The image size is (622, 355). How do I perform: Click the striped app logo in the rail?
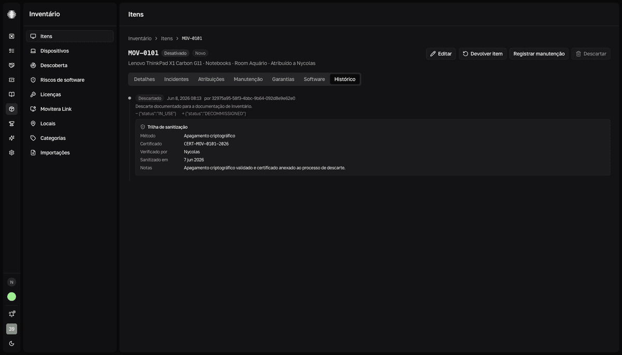click(11, 14)
